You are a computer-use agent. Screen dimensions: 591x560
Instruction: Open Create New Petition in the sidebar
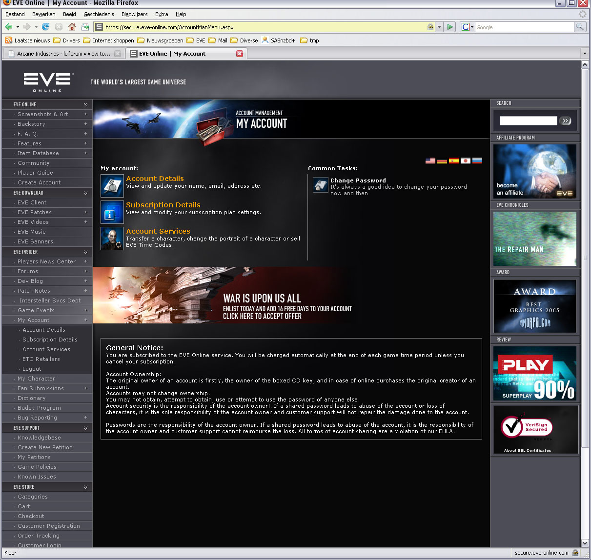(45, 447)
